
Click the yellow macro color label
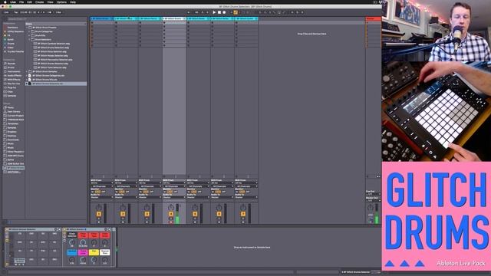[94, 252]
